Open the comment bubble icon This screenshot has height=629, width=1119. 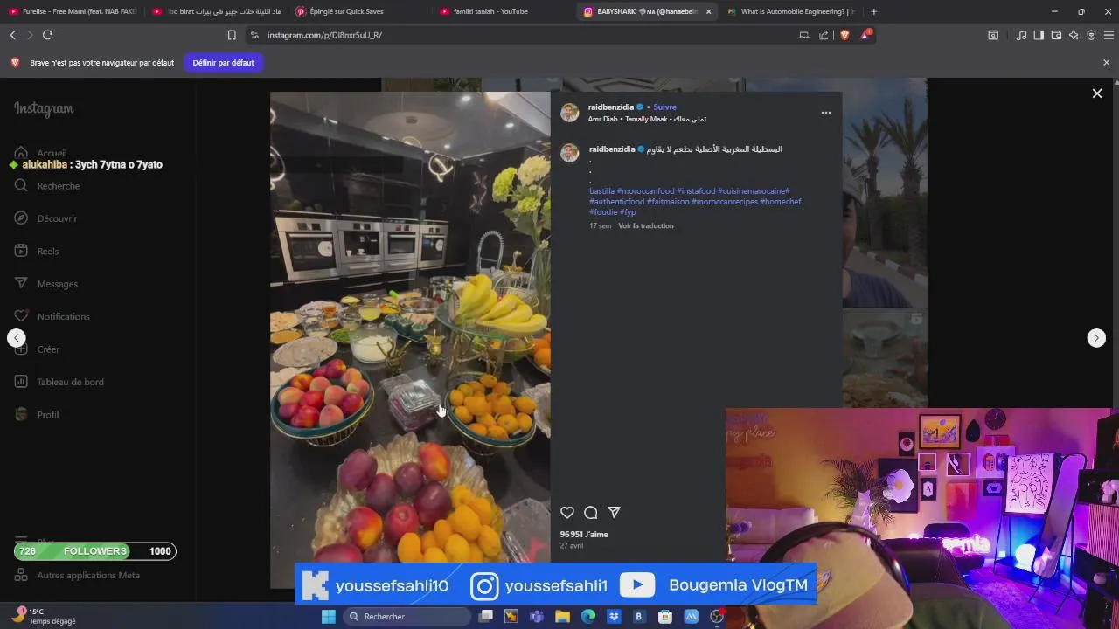pos(591,513)
